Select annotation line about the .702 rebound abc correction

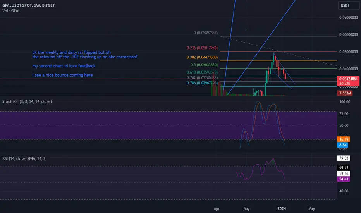pos(85,57)
